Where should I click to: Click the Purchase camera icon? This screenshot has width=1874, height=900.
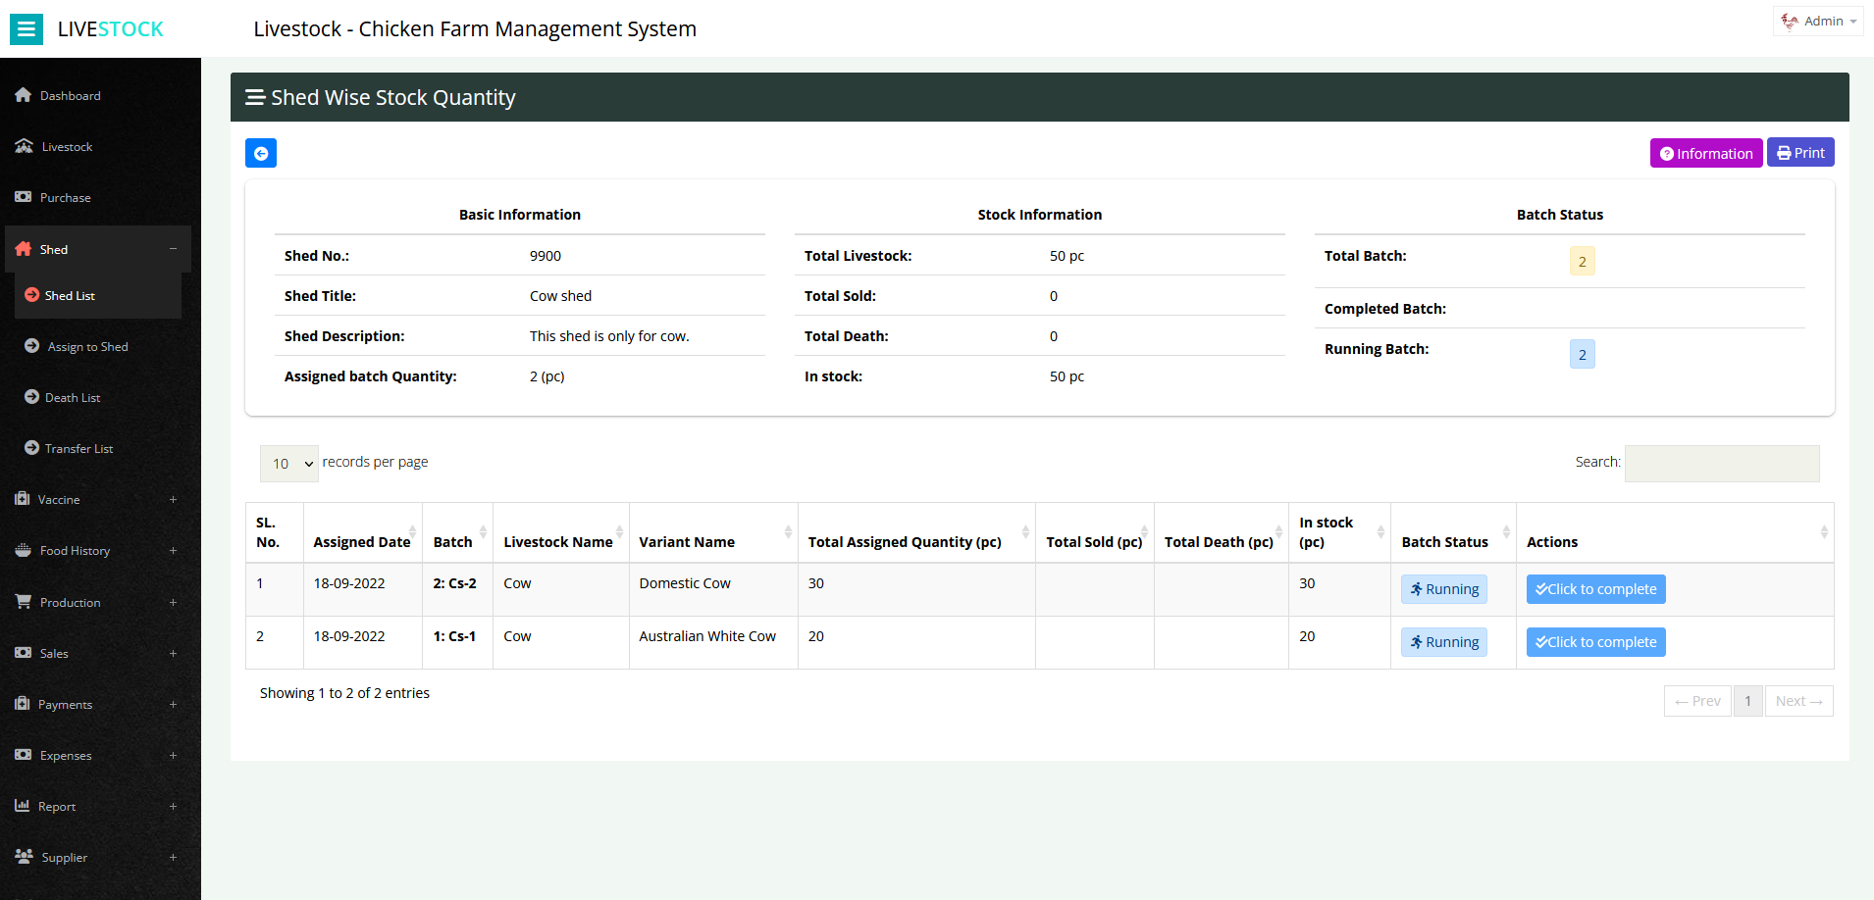(x=24, y=197)
